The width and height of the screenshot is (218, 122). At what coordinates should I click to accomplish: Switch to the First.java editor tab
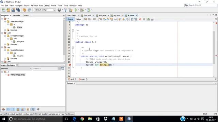coord(87,16)
